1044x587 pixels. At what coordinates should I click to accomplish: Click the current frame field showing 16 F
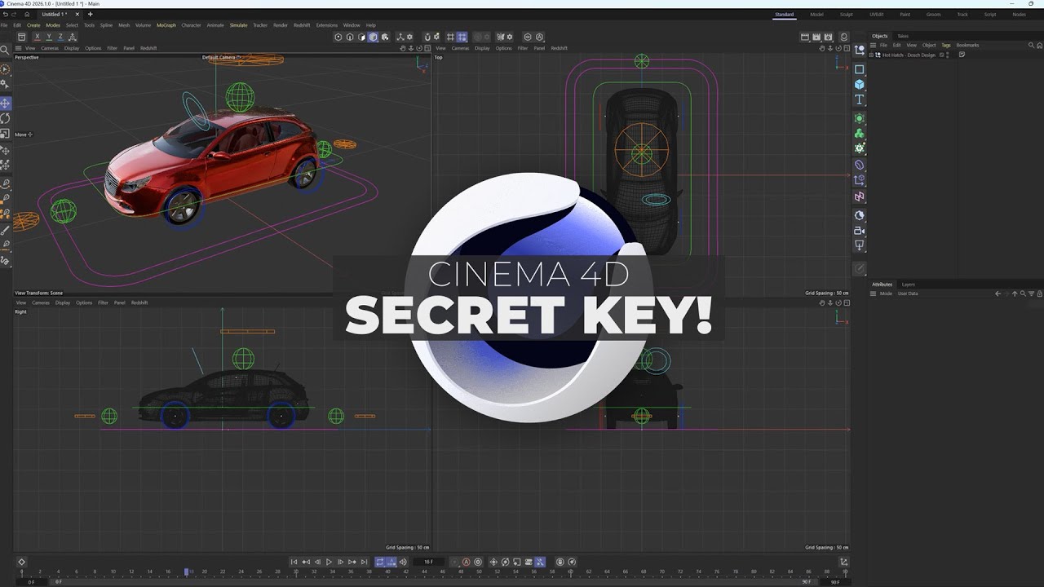(428, 562)
